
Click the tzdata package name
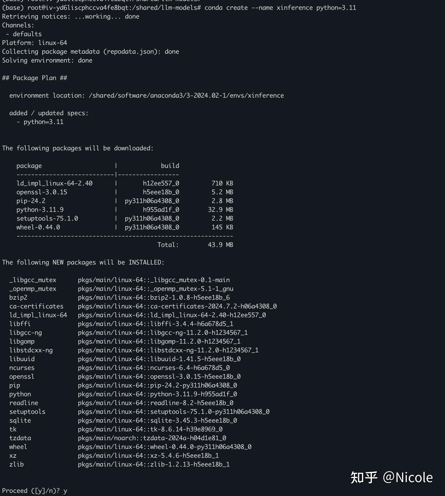pos(20,438)
